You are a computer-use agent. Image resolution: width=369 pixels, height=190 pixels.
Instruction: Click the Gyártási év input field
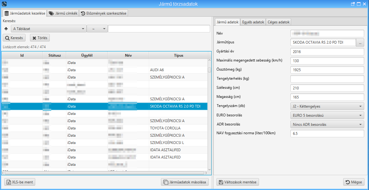tap(327, 52)
